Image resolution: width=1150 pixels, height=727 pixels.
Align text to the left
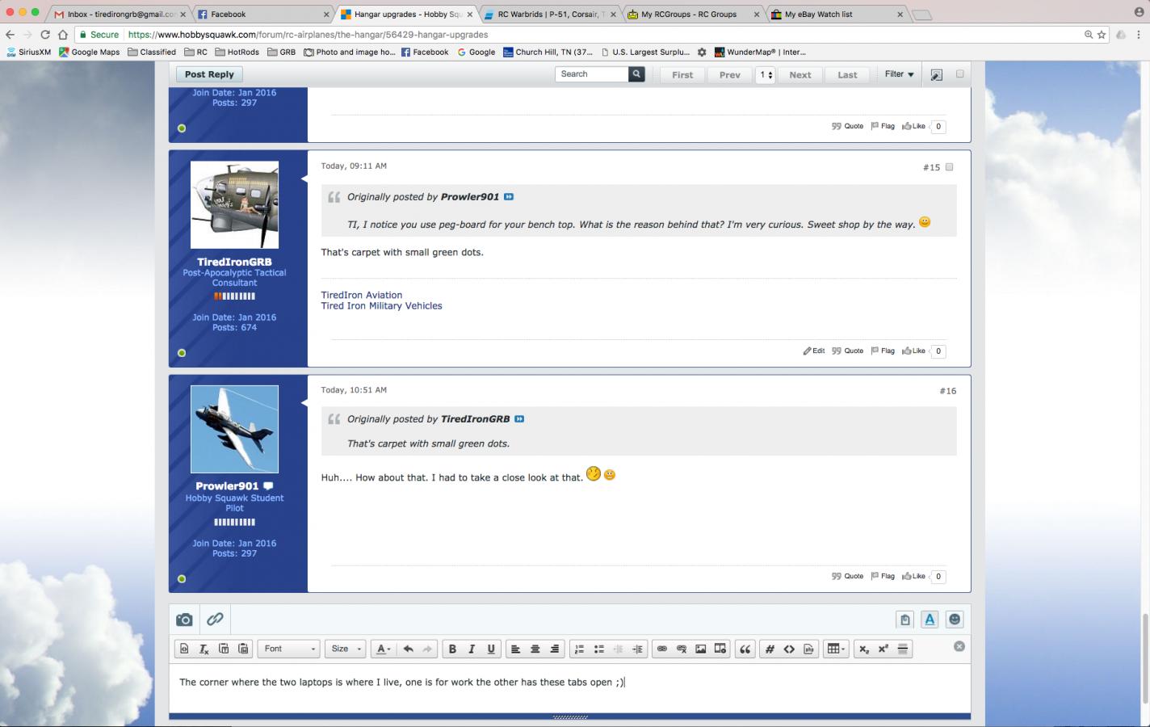click(515, 649)
